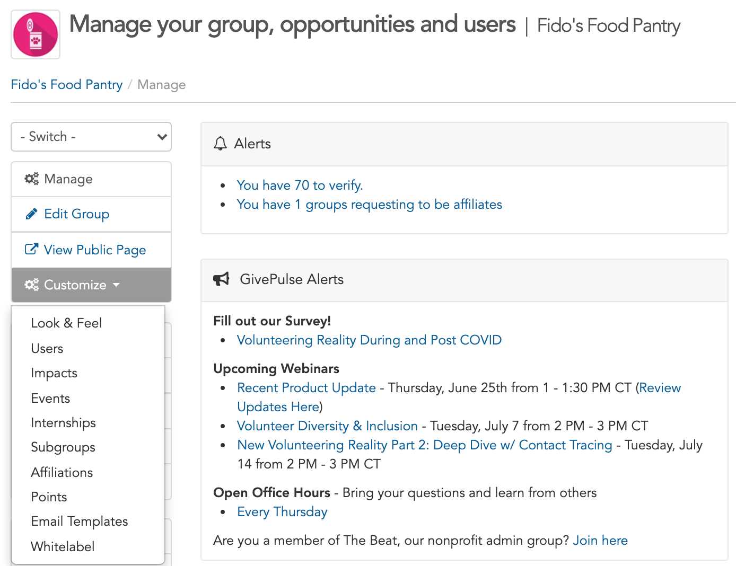Image resolution: width=736 pixels, height=566 pixels.
Task: Click the page title 'Manage your group, opportunities and users'
Action: [x=292, y=25]
